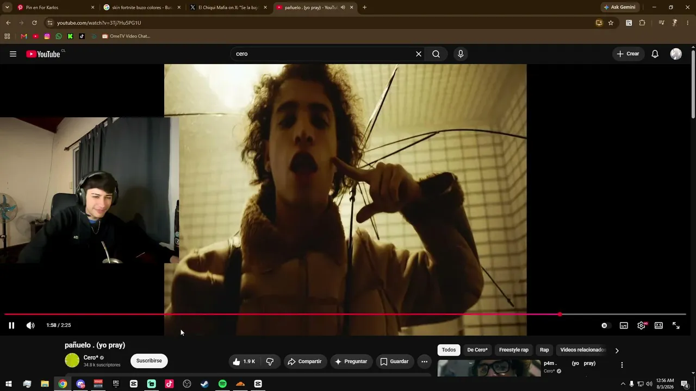Select the De Cero* filter chip

point(477,350)
